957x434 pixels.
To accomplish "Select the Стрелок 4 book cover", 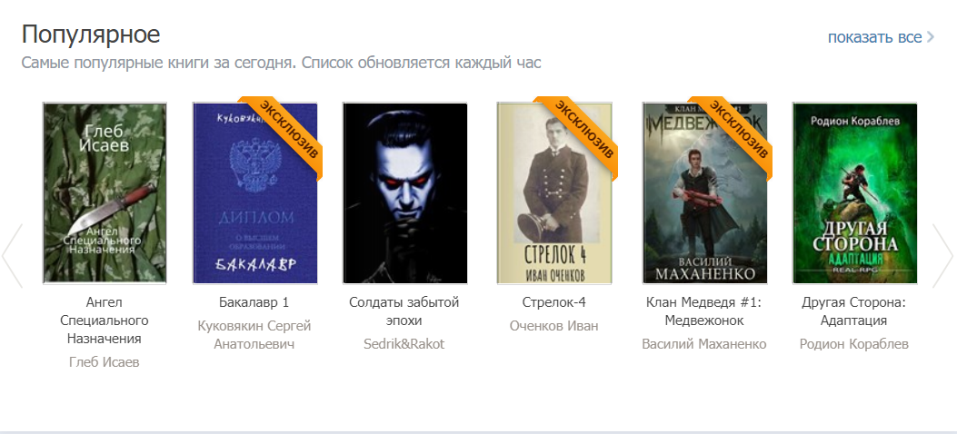I will point(554,193).
